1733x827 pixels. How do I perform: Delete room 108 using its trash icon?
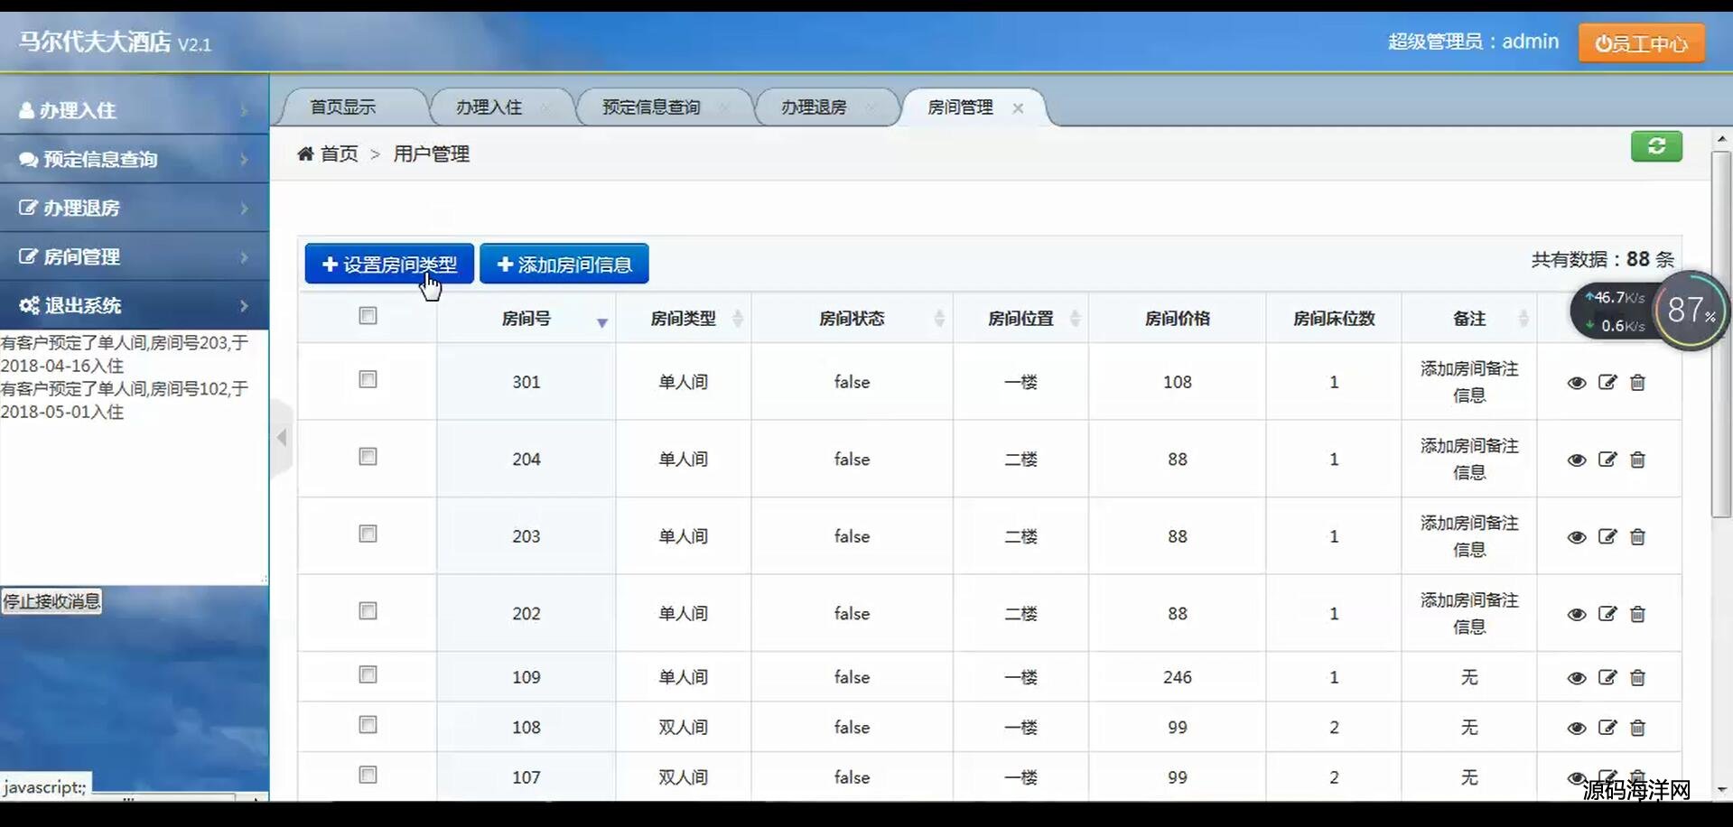(x=1637, y=728)
